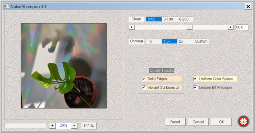The height and width of the screenshot is (133, 255).
Task: Click the slider's right arrow
Action: (x=230, y=27)
